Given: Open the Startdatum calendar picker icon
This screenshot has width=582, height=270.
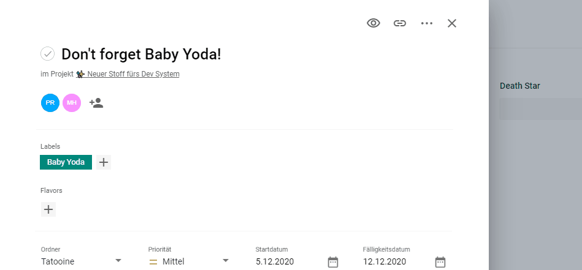Looking at the screenshot, I should pyautogui.click(x=333, y=262).
